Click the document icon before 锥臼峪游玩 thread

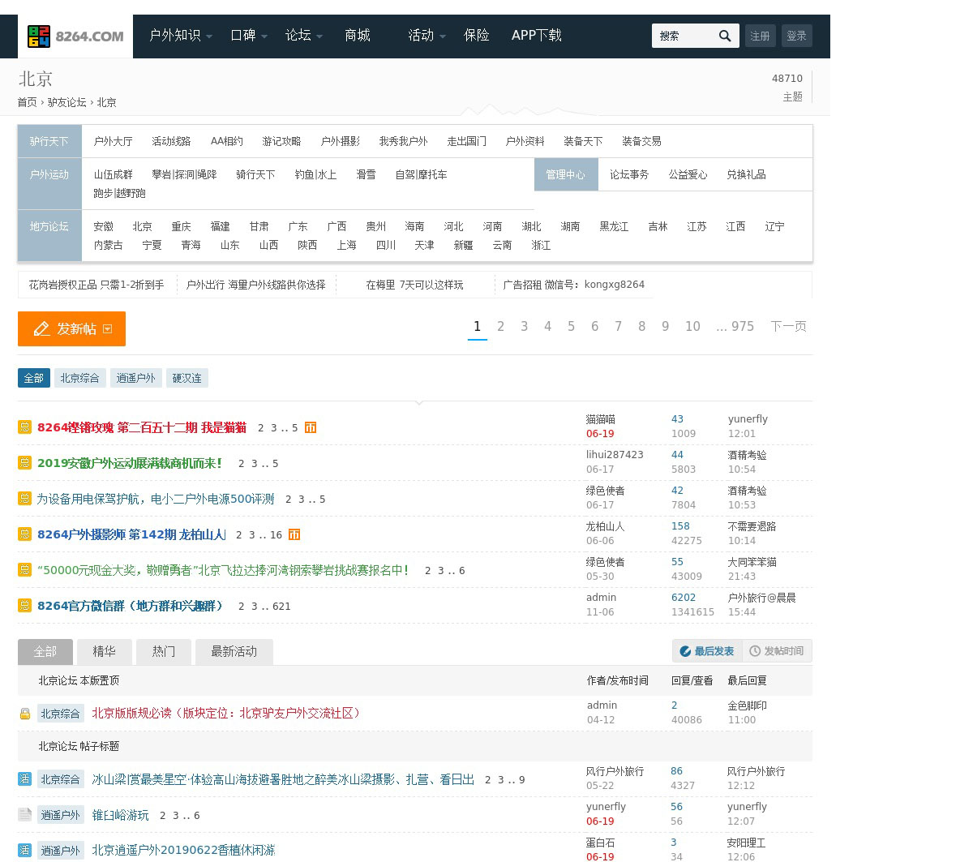pyautogui.click(x=24, y=815)
